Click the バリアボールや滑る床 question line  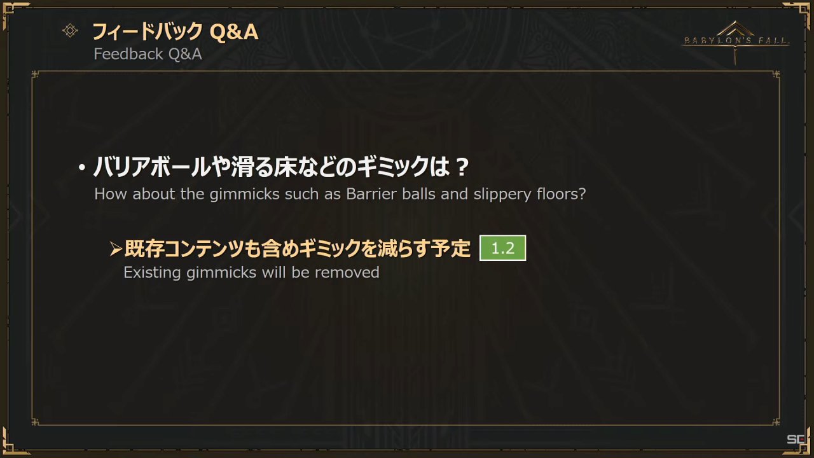281,168
